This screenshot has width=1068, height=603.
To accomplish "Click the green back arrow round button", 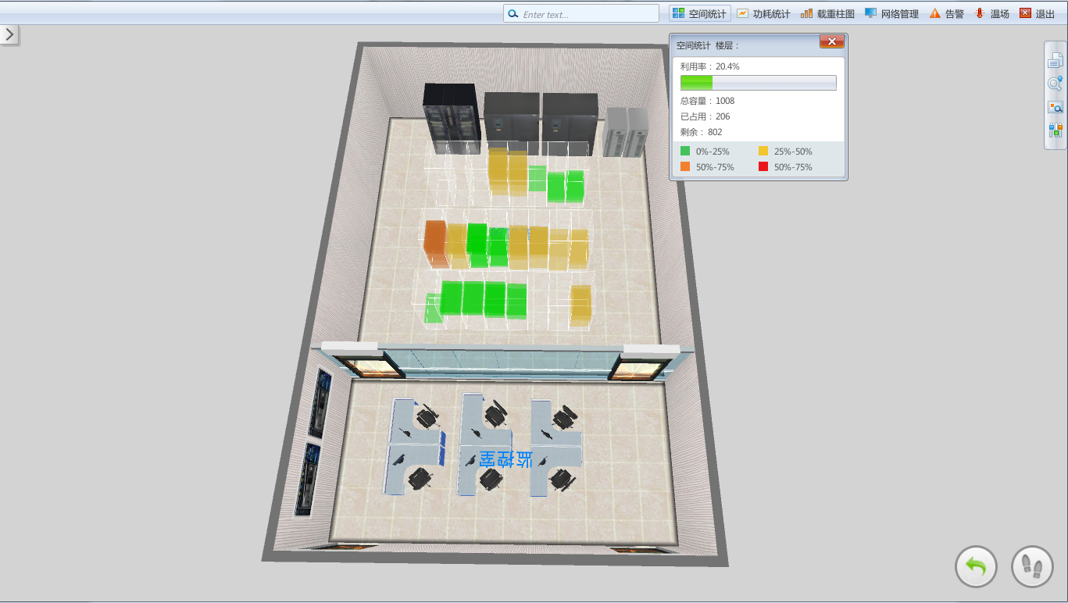I will pyautogui.click(x=976, y=566).
